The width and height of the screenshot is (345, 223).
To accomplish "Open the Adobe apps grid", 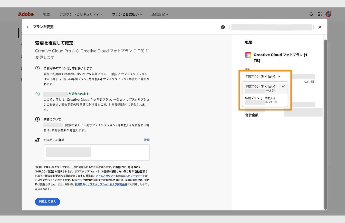I will [320, 14].
